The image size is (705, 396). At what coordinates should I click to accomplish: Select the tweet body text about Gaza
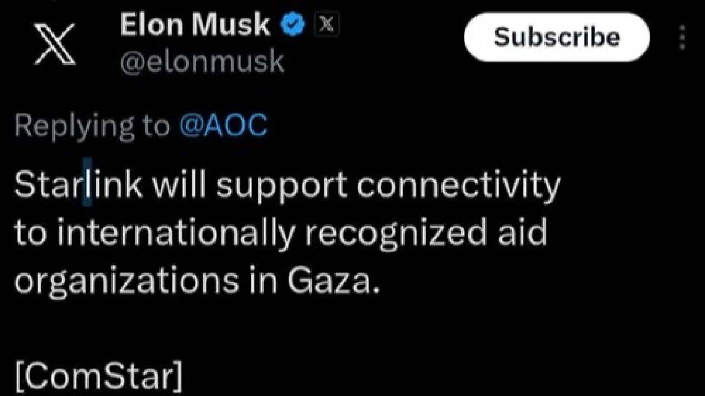pyautogui.click(x=279, y=231)
